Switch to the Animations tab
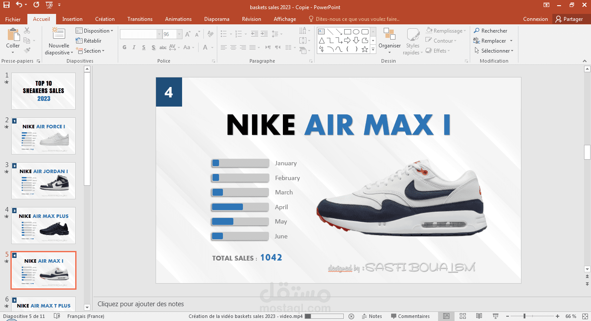Viewport: 591px width, 321px height. [178, 19]
